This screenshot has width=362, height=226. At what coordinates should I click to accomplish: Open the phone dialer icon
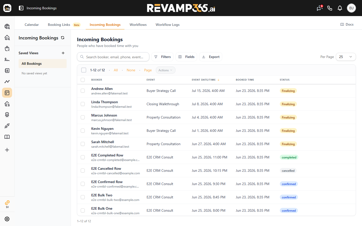(x=330, y=8)
